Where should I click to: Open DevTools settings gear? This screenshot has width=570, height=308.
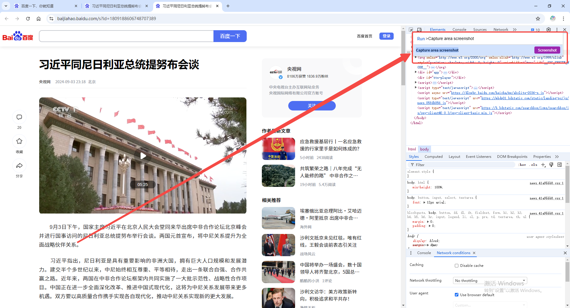549,30
